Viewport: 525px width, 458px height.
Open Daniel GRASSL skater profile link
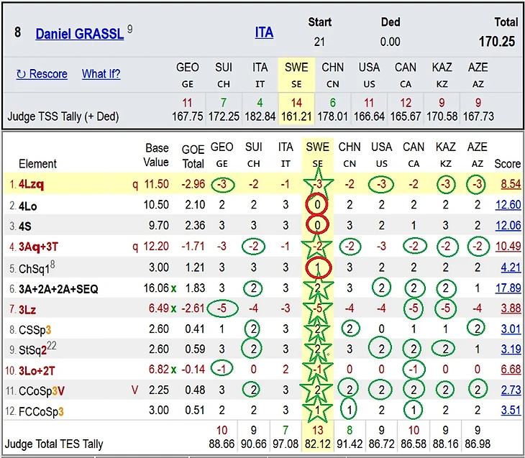click(x=80, y=34)
